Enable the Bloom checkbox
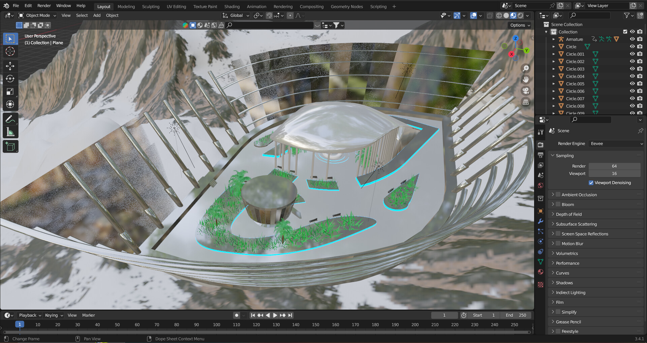 click(x=558, y=204)
